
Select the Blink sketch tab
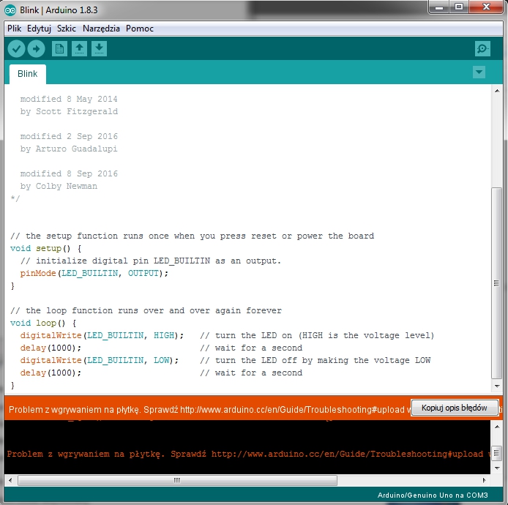point(28,74)
